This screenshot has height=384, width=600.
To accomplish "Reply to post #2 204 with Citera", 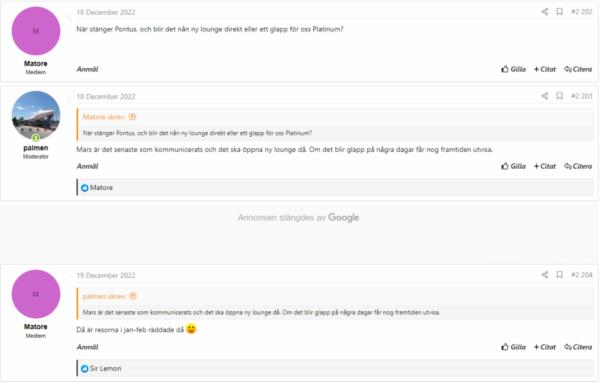I will [x=578, y=347].
